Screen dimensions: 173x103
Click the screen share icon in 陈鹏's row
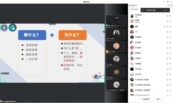[164, 27]
